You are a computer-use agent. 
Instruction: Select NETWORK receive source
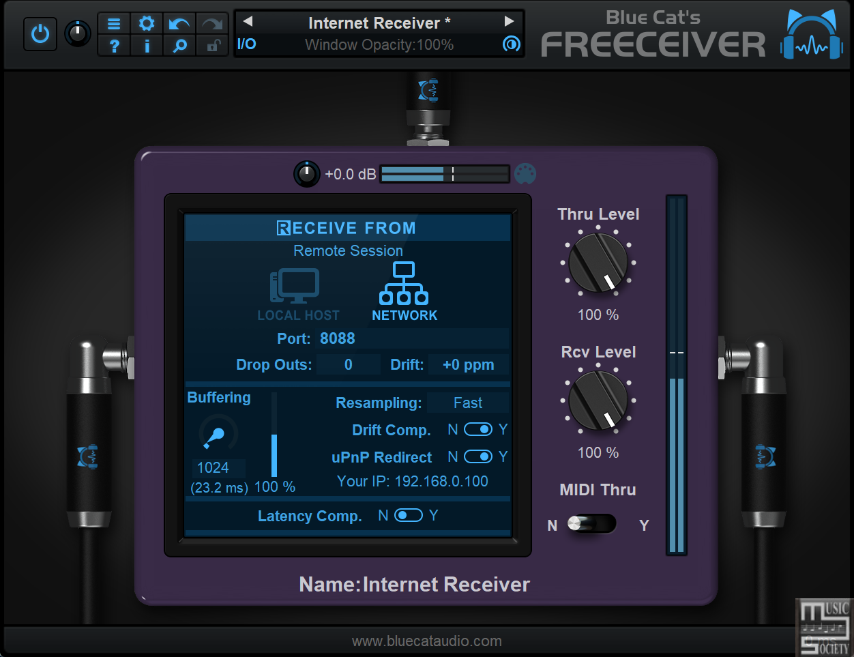pos(404,292)
